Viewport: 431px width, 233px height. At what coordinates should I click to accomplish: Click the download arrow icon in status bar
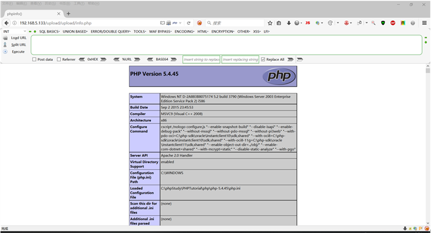405,229
